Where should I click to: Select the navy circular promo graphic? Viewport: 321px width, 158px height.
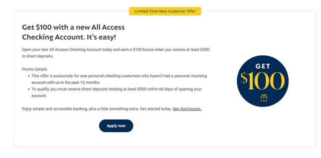coord(263,81)
